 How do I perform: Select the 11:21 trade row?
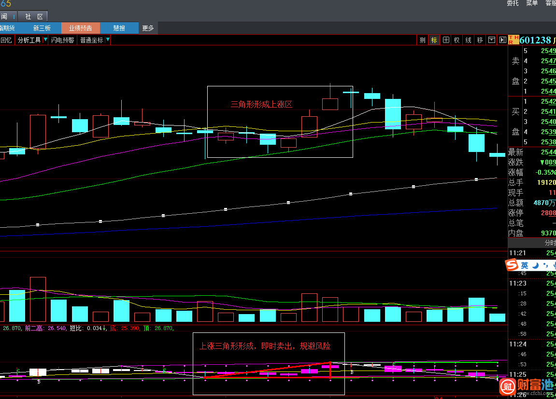(532, 253)
